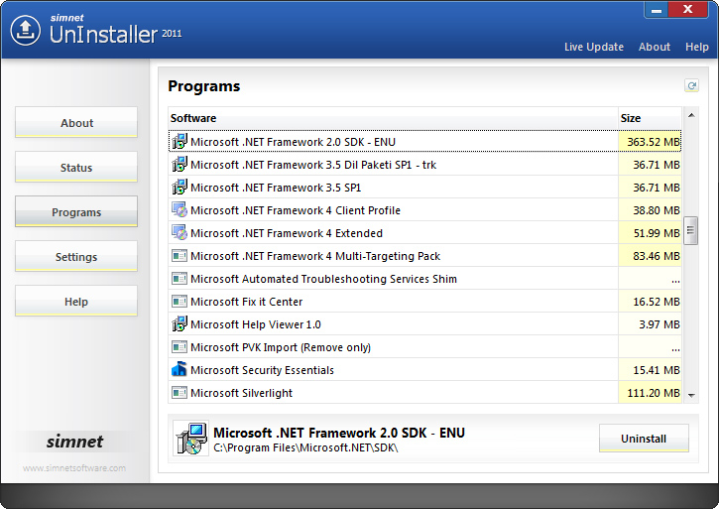Close the UnInstaller window
719x509 pixels.
[x=688, y=9]
